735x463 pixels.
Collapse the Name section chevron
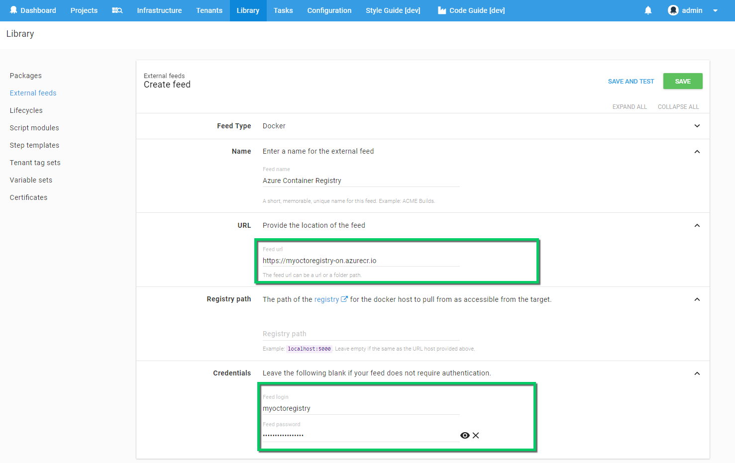click(697, 151)
